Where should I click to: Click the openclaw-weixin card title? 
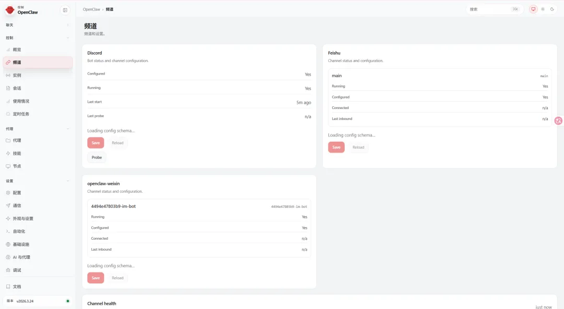pyautogui.click(x=103, y=183)
